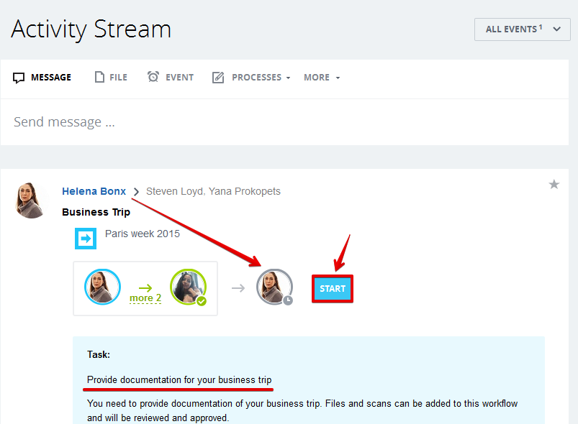Click the Activity Stream page heading

point(91,29)
